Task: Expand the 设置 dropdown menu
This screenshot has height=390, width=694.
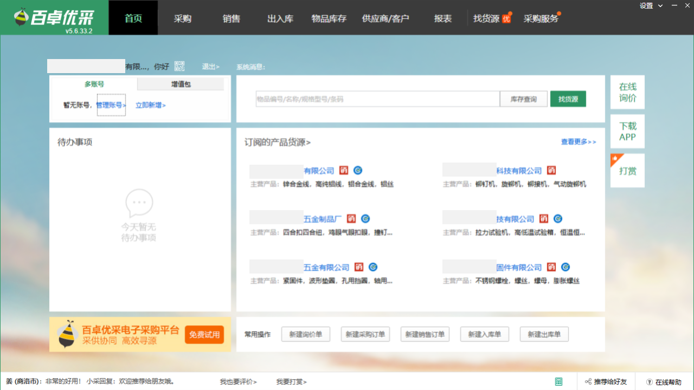Action: tap(651, 6)
